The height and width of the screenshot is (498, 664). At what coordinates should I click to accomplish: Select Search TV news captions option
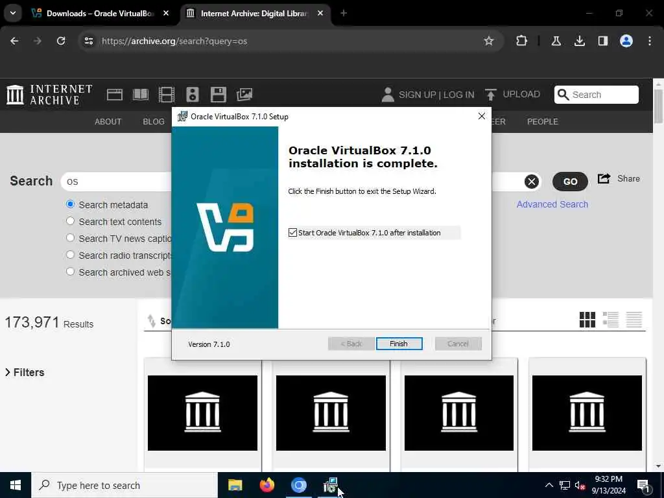pos(70,238)
